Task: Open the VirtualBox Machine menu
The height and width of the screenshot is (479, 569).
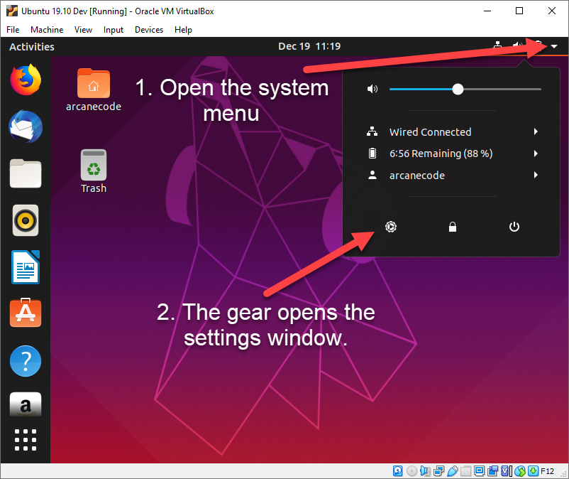Action: (47, 30)
